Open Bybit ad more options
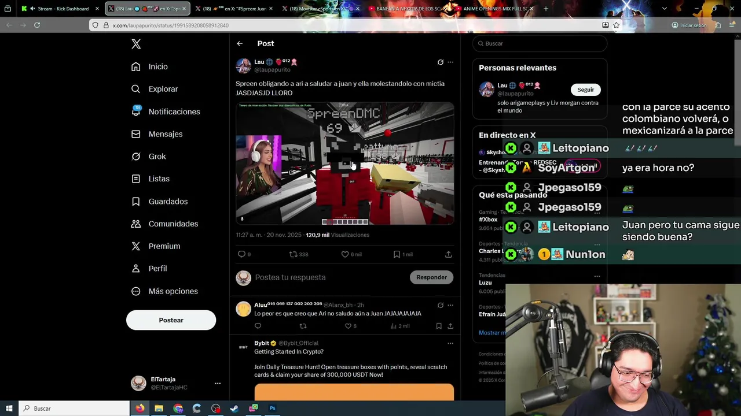Viewport: 741px width, 416px height. (x=450, y=343)
